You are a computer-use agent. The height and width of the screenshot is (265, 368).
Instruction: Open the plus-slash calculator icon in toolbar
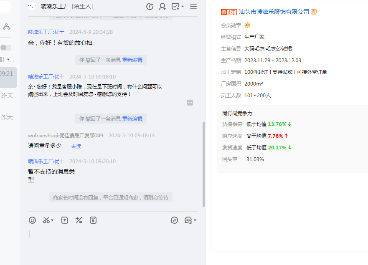[x=79, y=220]
